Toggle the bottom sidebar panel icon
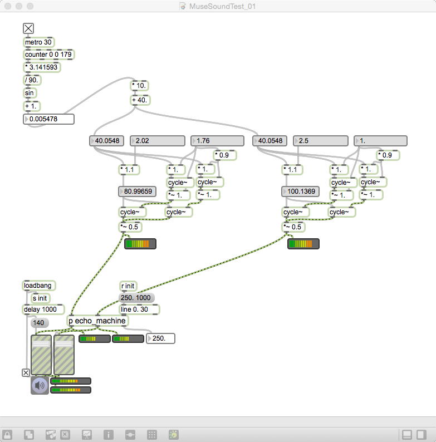436x442 pixels. coord(406,434)
